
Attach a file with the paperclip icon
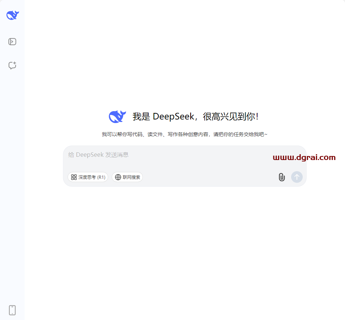click(282, 177)
